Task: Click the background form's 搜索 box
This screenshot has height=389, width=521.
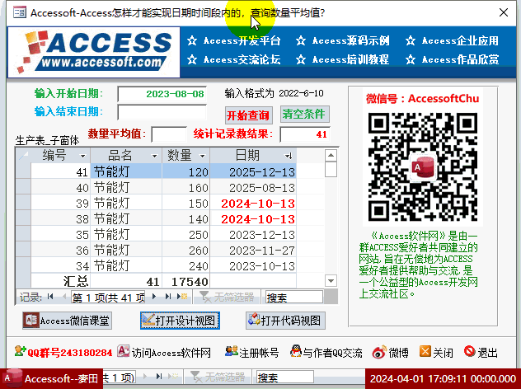Action: (285, 377)
